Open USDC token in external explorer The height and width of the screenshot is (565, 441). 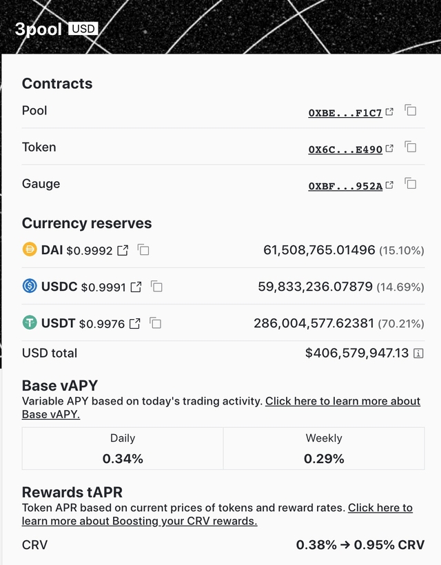(136, 287)
